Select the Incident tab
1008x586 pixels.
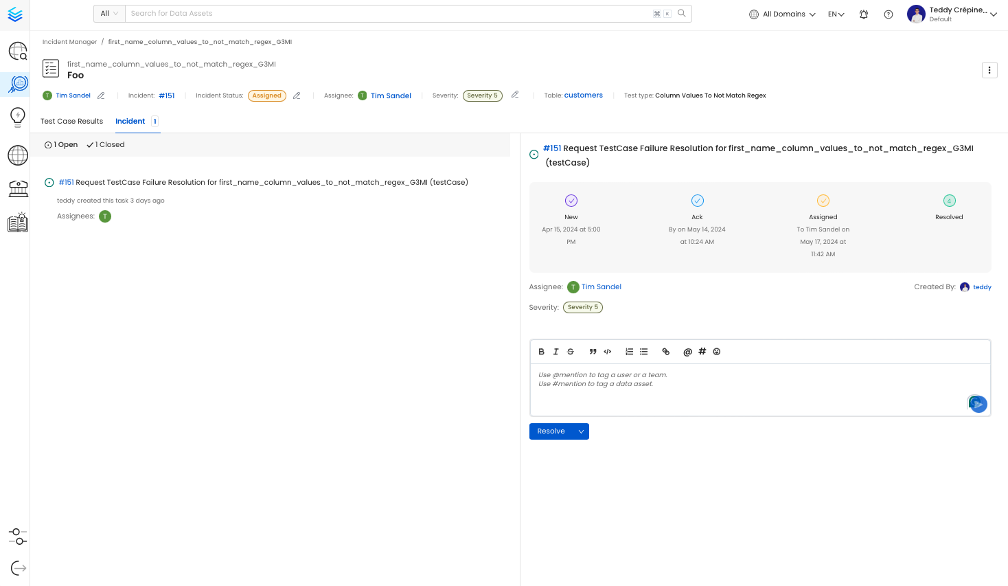[130, 121]
